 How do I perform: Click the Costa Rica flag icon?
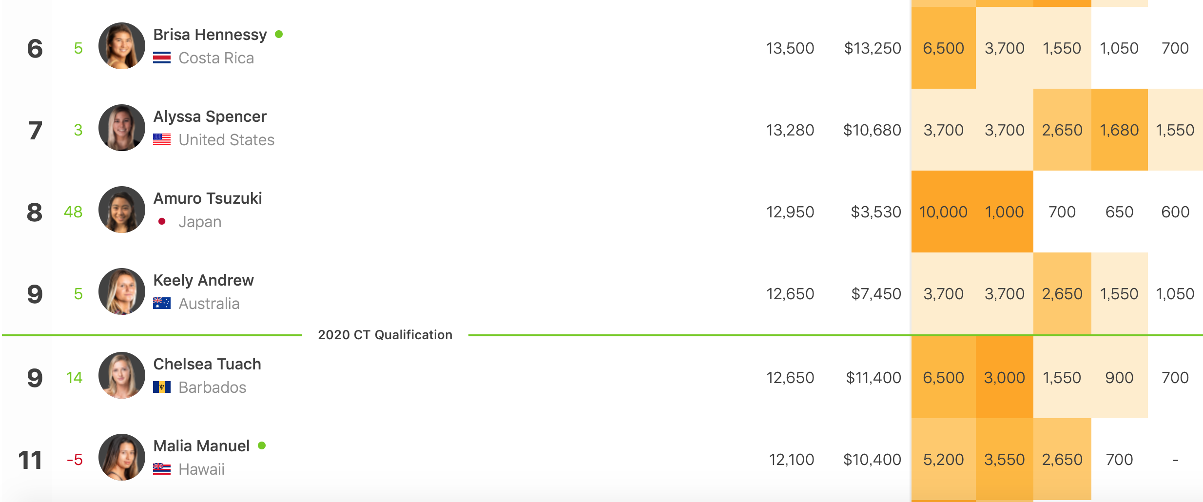click(162, 58)
